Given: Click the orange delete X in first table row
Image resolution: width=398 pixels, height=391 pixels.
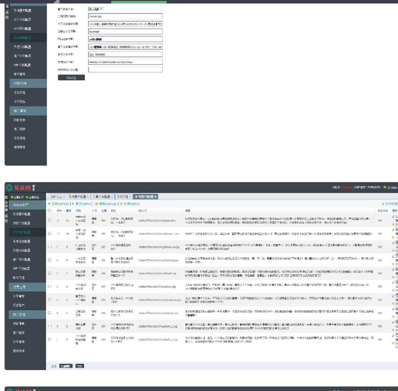Looking at the screenshot, I should (x=394, y=224).
